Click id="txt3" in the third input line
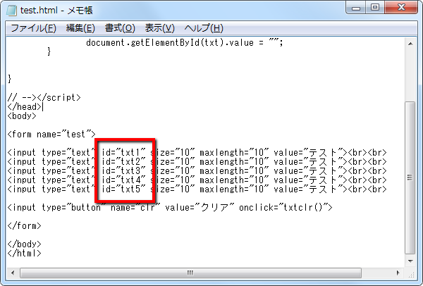 point(123,171)
